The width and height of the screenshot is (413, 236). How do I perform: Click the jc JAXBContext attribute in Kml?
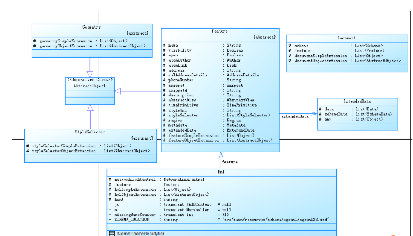click(x=170, y=204)
